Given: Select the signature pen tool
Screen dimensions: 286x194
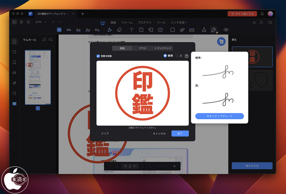Looking at the screenshot, I should pos(214,30).
